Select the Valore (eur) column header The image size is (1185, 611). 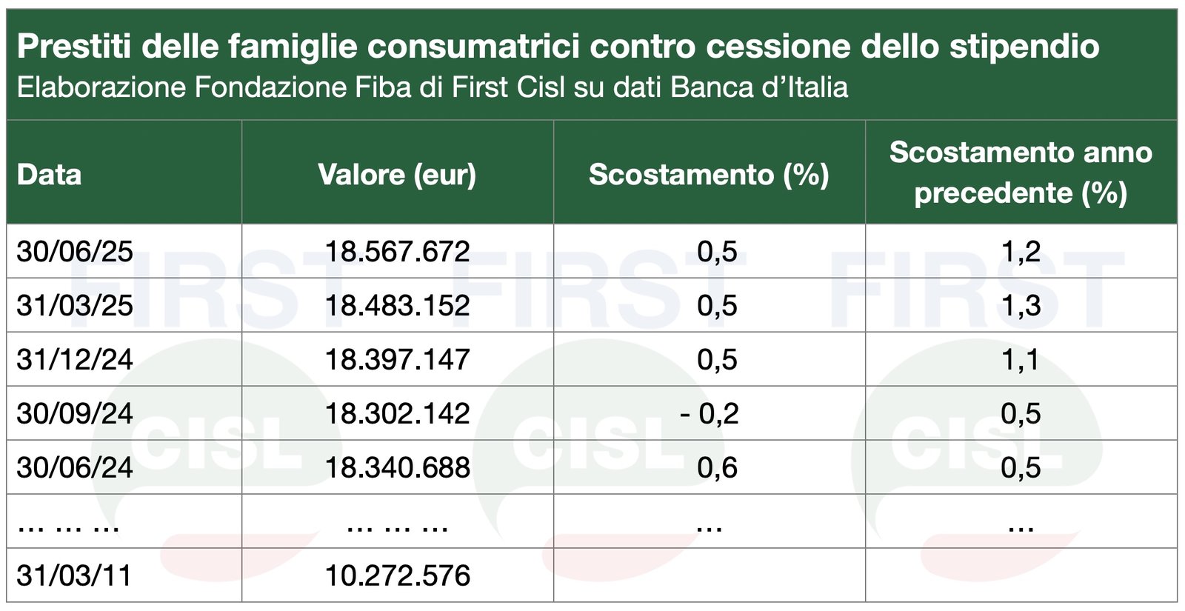pos(397,175)
